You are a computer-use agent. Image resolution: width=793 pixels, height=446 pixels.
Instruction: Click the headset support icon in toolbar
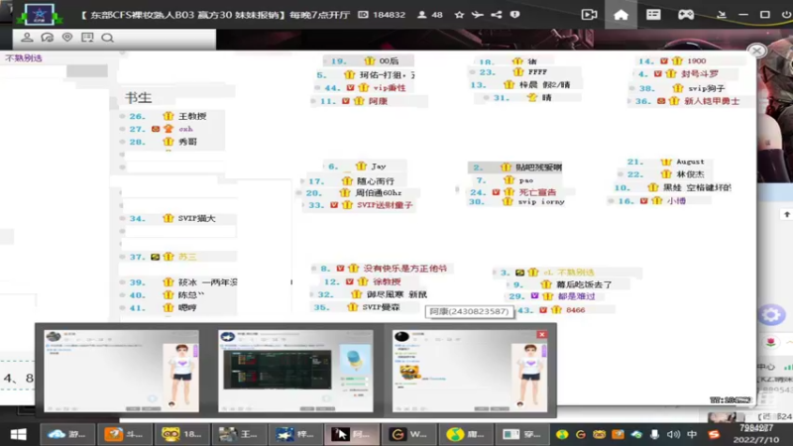tap(47, 38)
